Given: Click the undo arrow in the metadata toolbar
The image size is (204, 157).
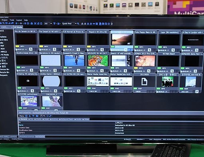Looking at the screenshot, I should pyautogui.click(x=44, y=116).
